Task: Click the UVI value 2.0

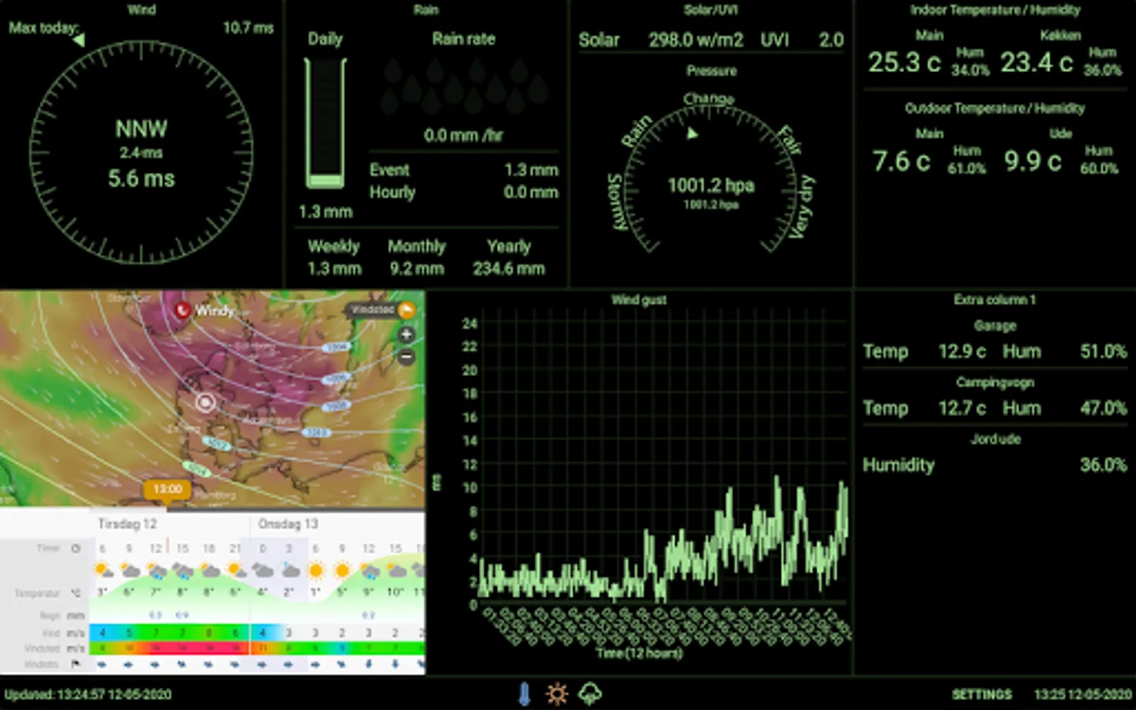Action: tap(831, 39)
